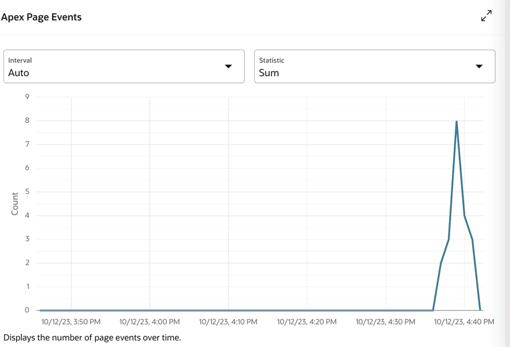
Task: Click the '10/12/23, 3:50 PM' axis label
Action: (71, 322)
